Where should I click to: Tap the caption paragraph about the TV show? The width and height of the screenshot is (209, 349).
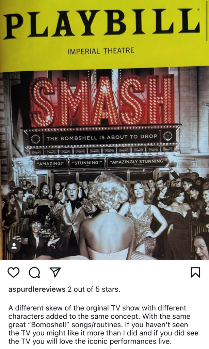103,325
